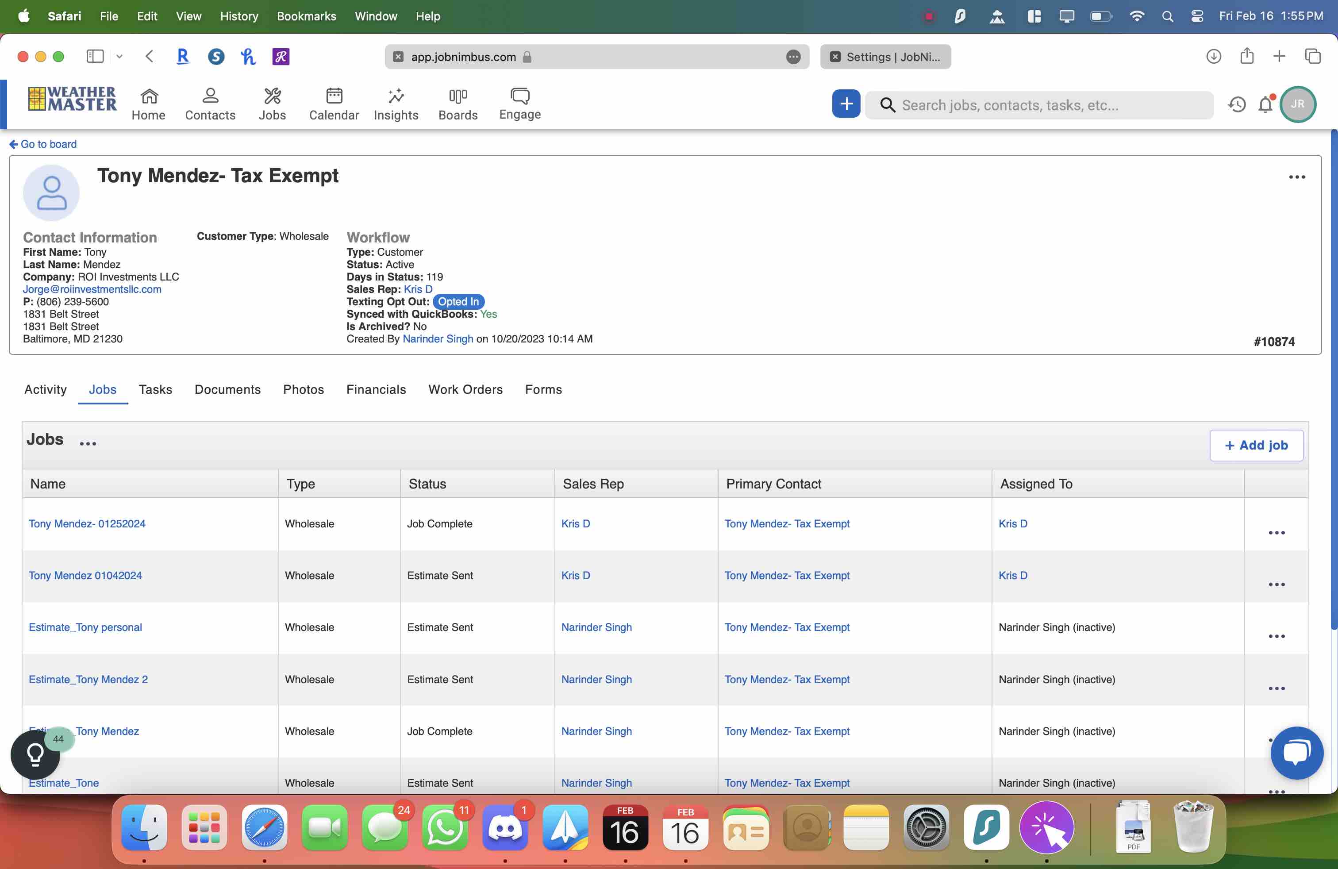Open row menu for Tony Mendez- 01252024
Viewport: 1338px width, 869px height.
pos(1276,532)
